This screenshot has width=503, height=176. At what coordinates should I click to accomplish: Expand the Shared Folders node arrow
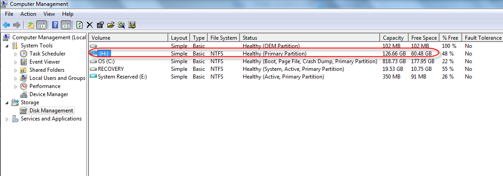coord(16,70)
